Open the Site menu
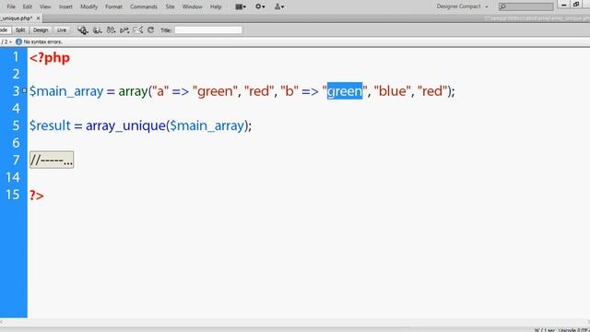Viewport: 590px width, 332px height. (170, 6)
